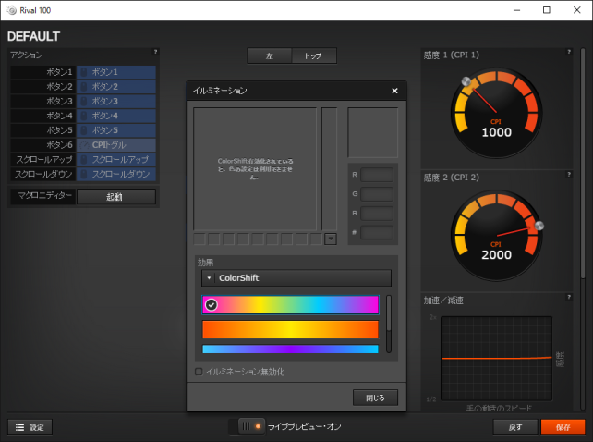The image size is (593, 442).
Task: Launch macro editor with 起動 button
Action: (x=116, y=197)
